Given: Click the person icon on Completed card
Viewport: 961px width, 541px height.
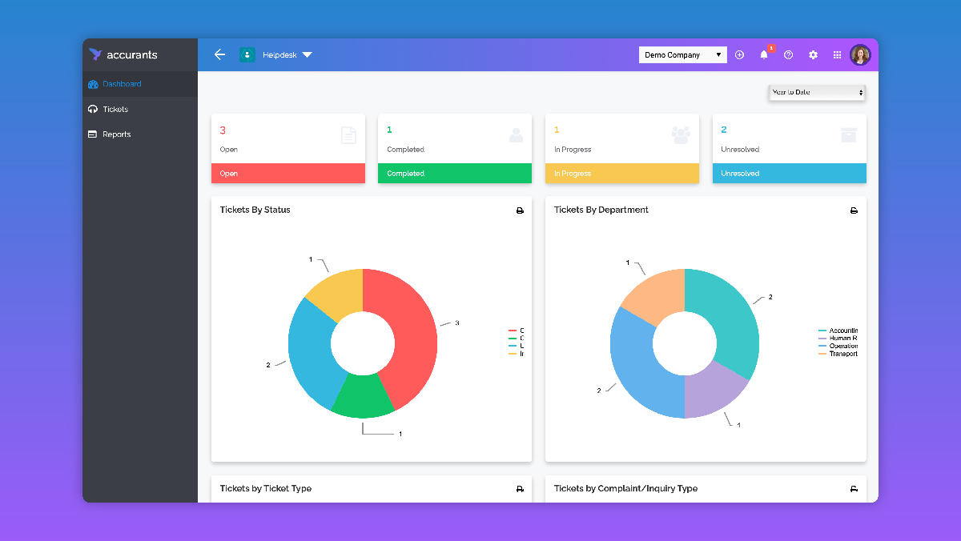Looking at the screenshot, I should [x=516, y=135].
